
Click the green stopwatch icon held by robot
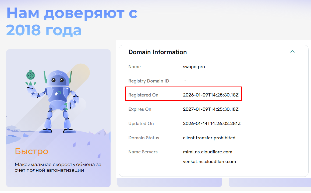31,75
